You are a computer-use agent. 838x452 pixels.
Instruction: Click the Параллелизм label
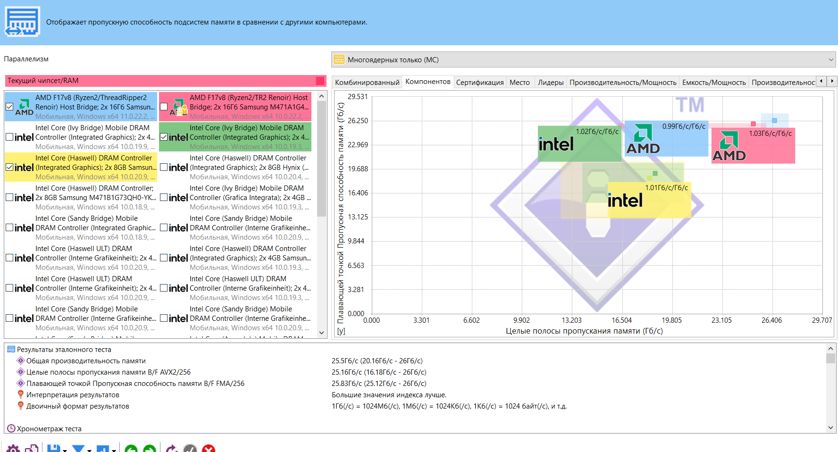coord(26,59)
